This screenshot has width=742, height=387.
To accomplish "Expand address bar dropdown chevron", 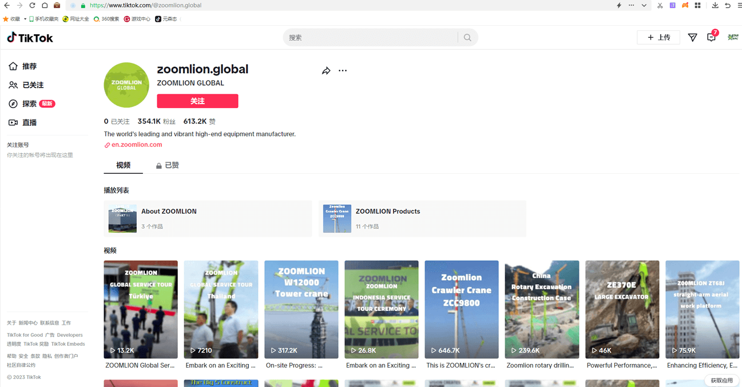I will [644, 5].
